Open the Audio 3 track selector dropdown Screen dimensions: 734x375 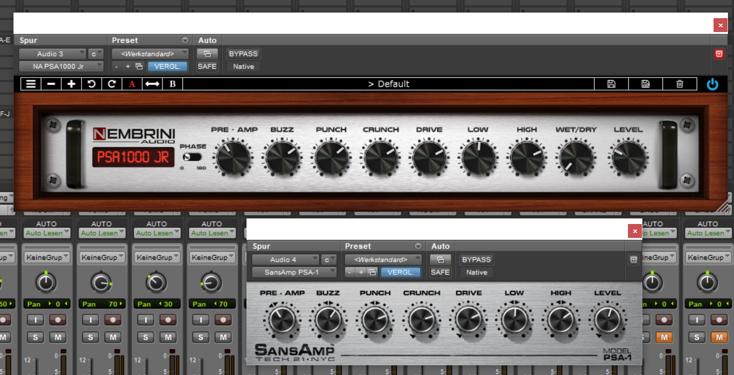tap(52, 54)
